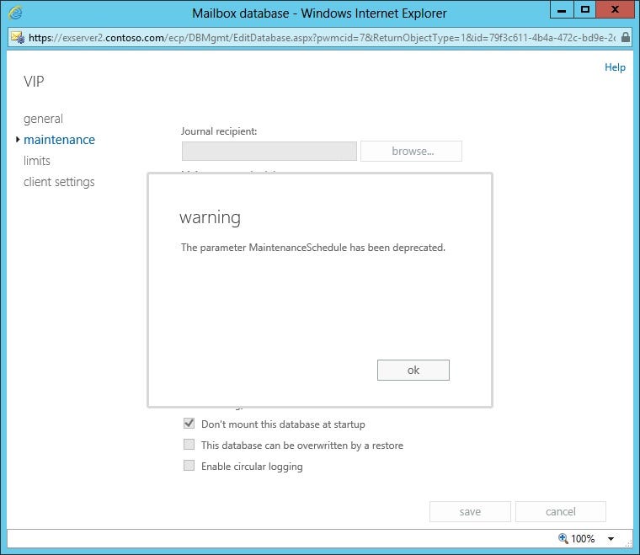Viewport: 640px width, 555px height.
Task: Select the maintenance section
Action: coord(59,140)
